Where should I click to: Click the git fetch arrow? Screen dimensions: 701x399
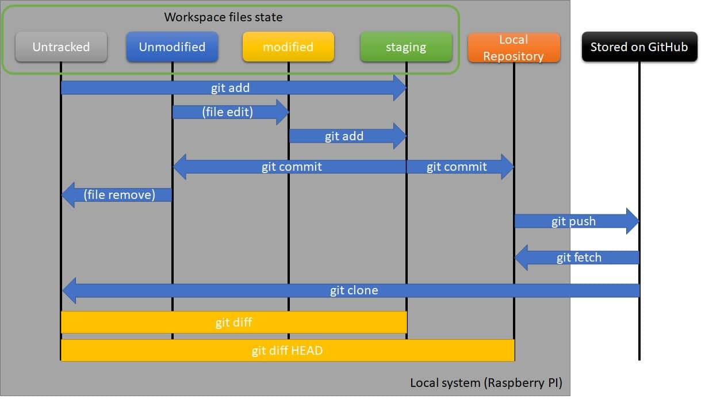[x=575, y=258]
